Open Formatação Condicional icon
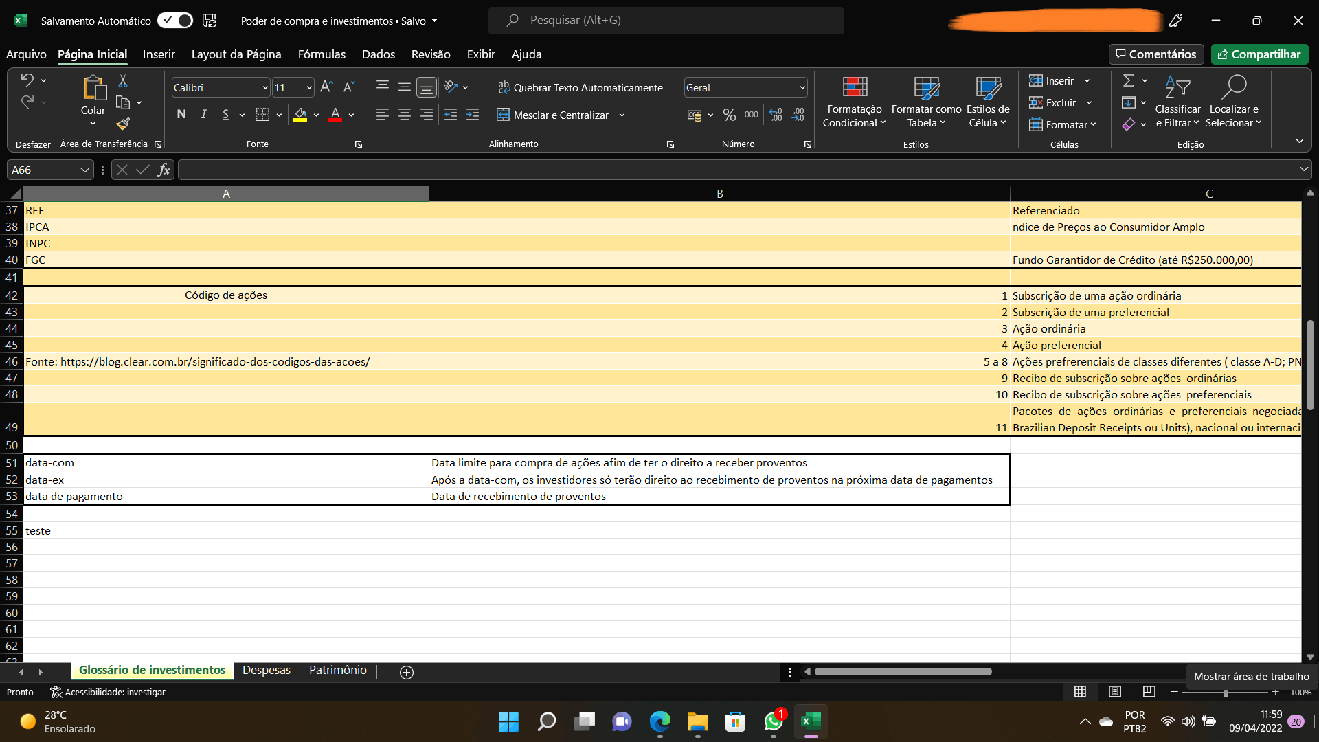Image resolution: width=1319 pixels, height=742 pixels. 855,88
